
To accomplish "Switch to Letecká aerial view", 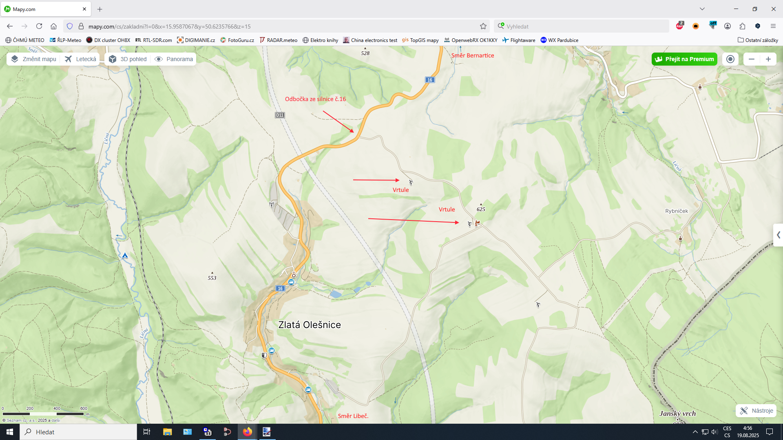I will click(x=81, y=59).
